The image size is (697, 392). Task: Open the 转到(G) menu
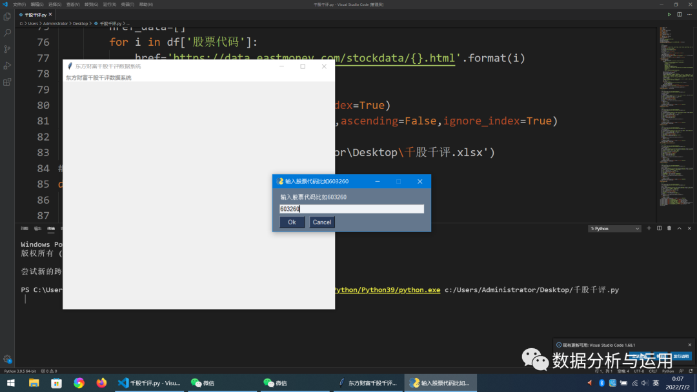pyautogui.click(x=91, y=5)
